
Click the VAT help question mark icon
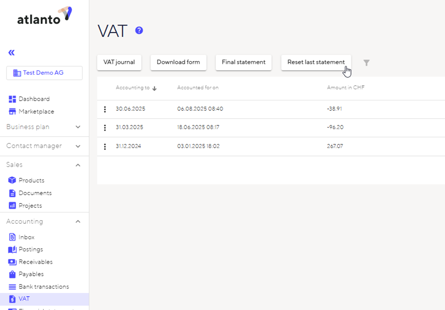[x=139, y=31]
